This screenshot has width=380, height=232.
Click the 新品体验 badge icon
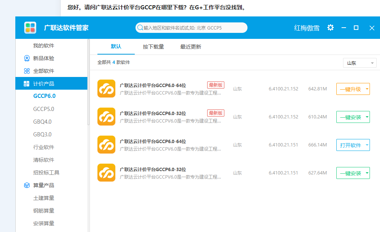tap(27, 58)
